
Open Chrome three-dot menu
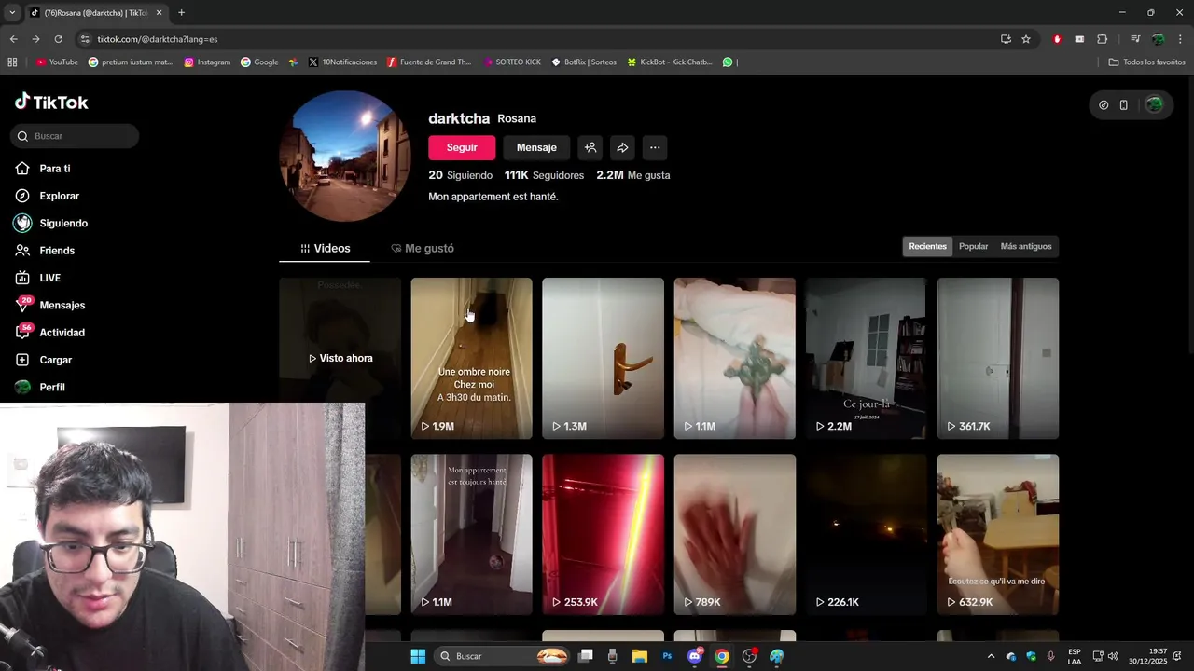[x=1180, y=39]
